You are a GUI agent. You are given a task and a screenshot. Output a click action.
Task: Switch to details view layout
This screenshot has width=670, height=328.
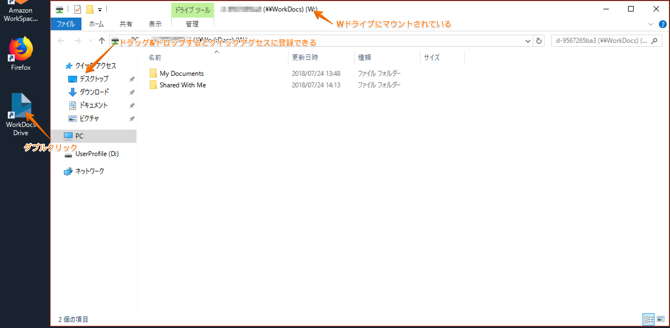(x=649, y=319)
